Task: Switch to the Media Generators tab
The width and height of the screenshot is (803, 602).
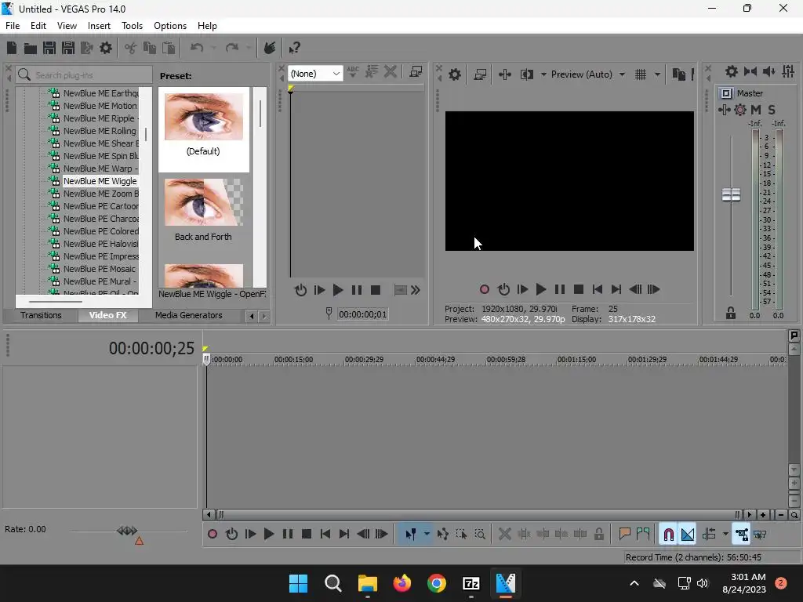Action: [188, 315]
